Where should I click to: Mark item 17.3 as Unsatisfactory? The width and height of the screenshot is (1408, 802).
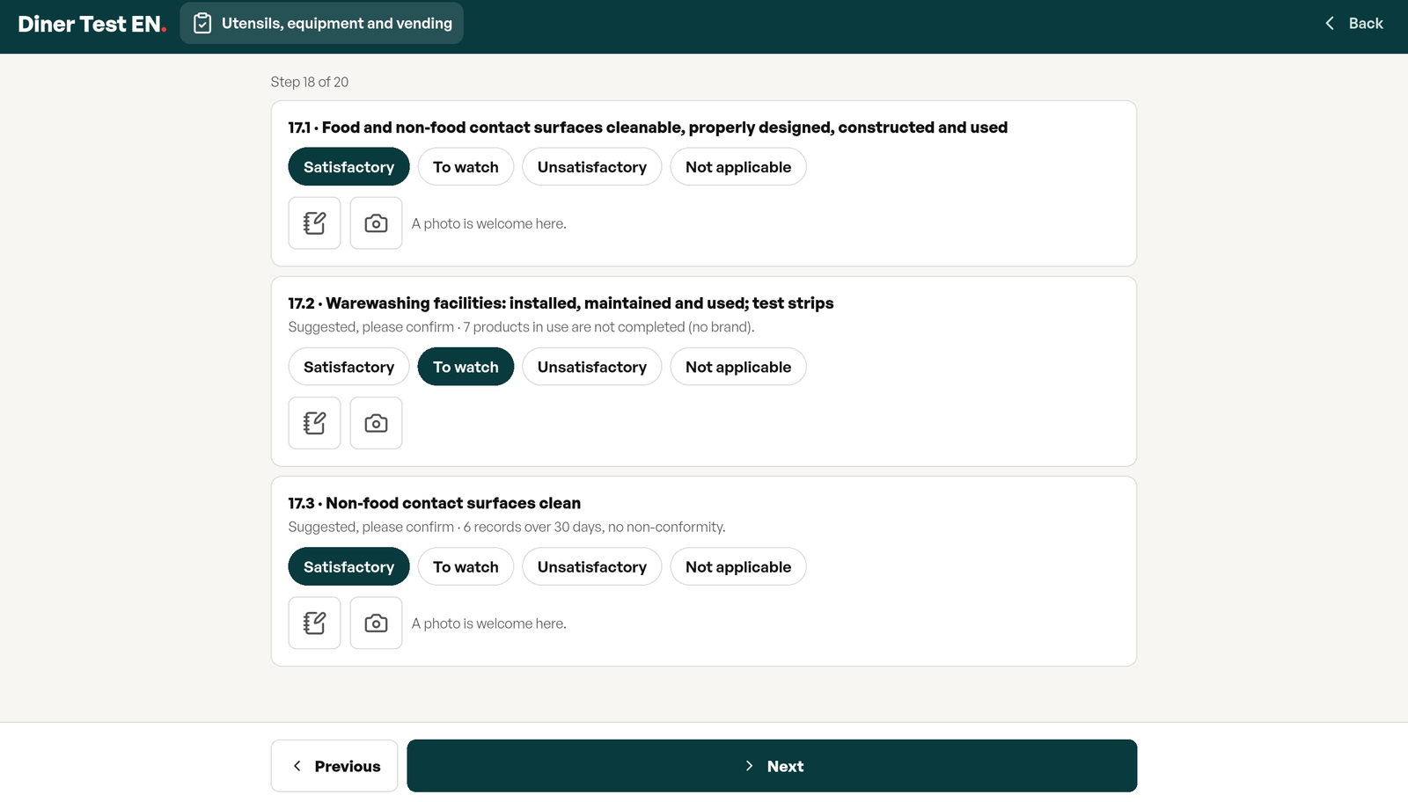592,567
